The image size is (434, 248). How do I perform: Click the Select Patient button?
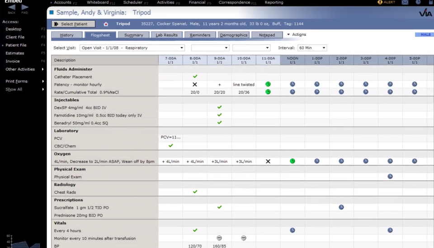click(73, 24)
